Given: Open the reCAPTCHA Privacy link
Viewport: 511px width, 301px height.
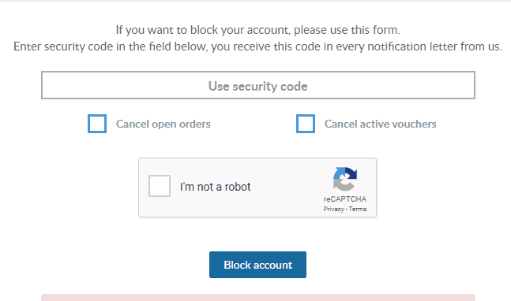Looking at the screenshot, I should (x=333, y=209).
